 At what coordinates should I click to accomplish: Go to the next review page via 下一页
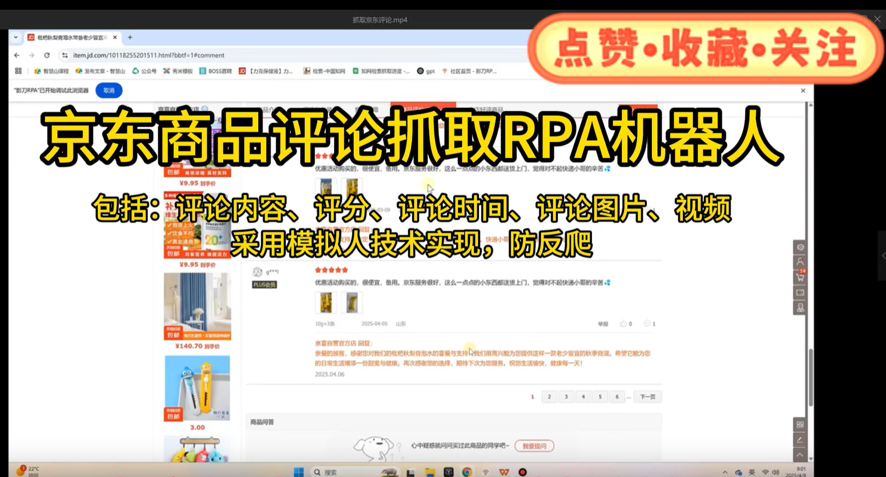coord(647,396)
